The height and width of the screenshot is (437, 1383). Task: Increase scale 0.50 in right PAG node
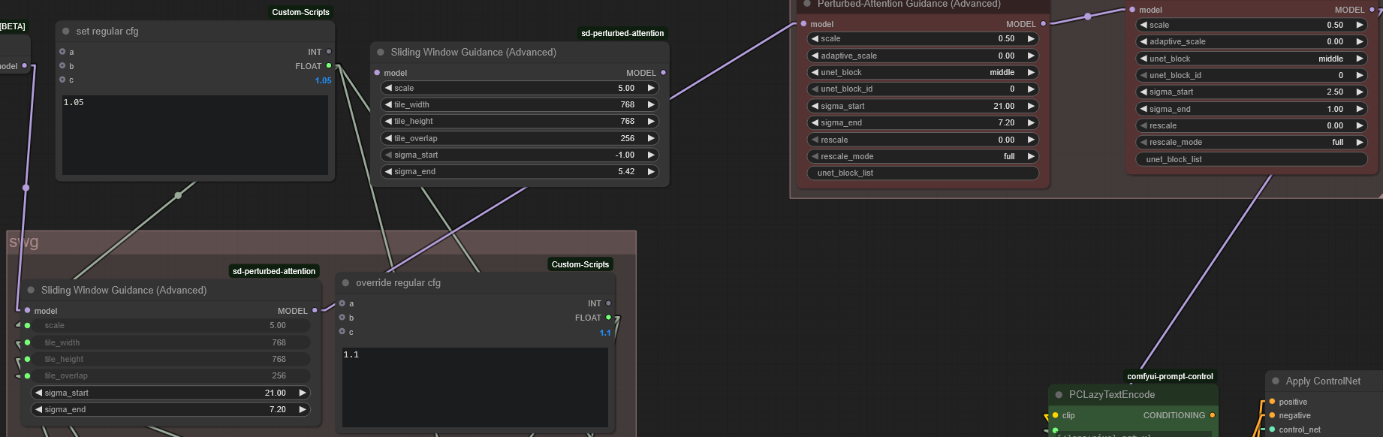1360,25
